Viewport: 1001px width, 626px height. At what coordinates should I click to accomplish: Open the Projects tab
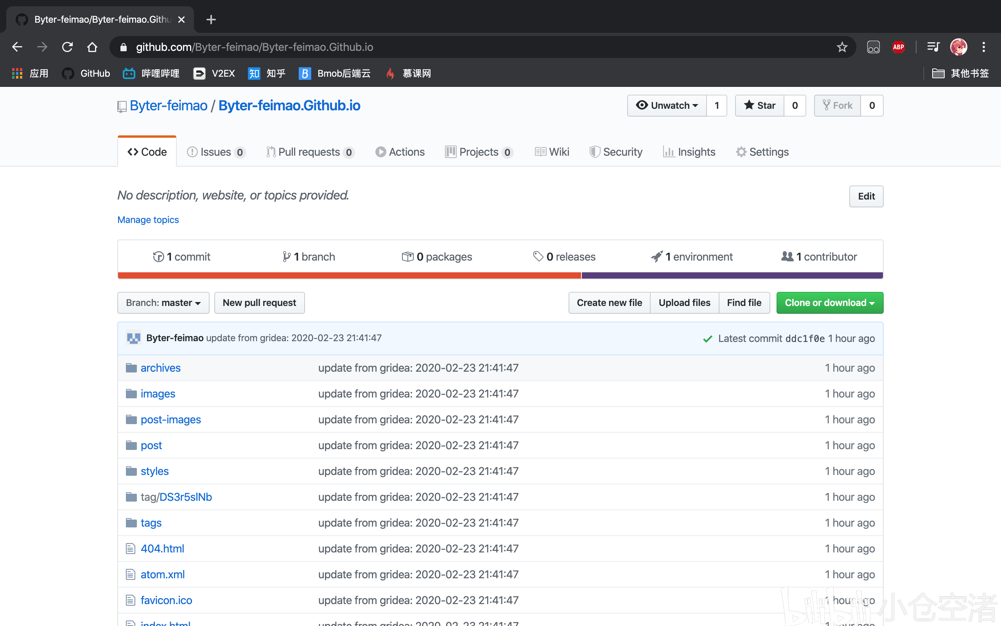[x=479, y=152]
